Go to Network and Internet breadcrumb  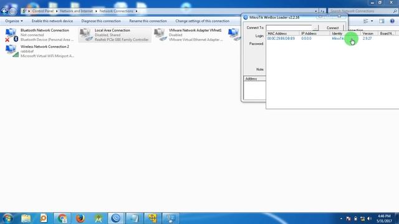tap(76, 11)
